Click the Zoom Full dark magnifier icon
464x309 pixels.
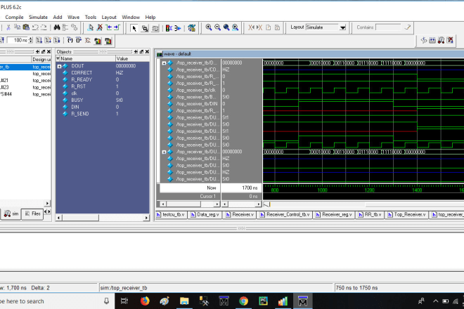226,27
